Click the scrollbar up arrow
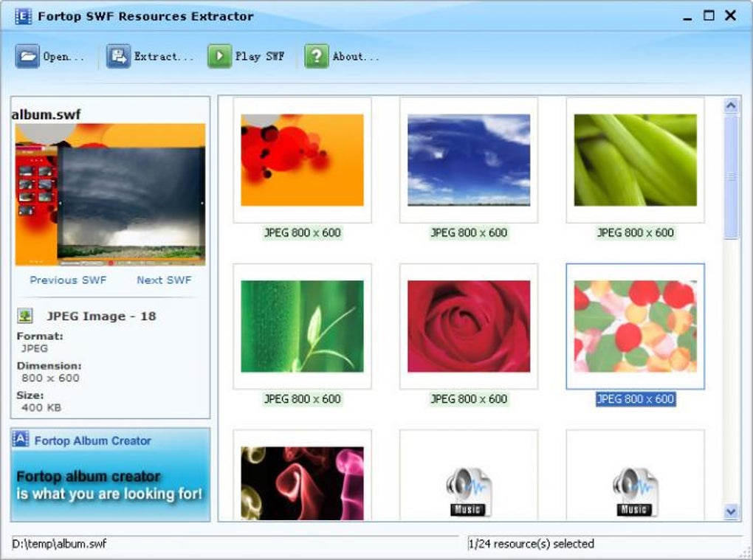Viewport: 753px width, 560px height. pos(731,105)
